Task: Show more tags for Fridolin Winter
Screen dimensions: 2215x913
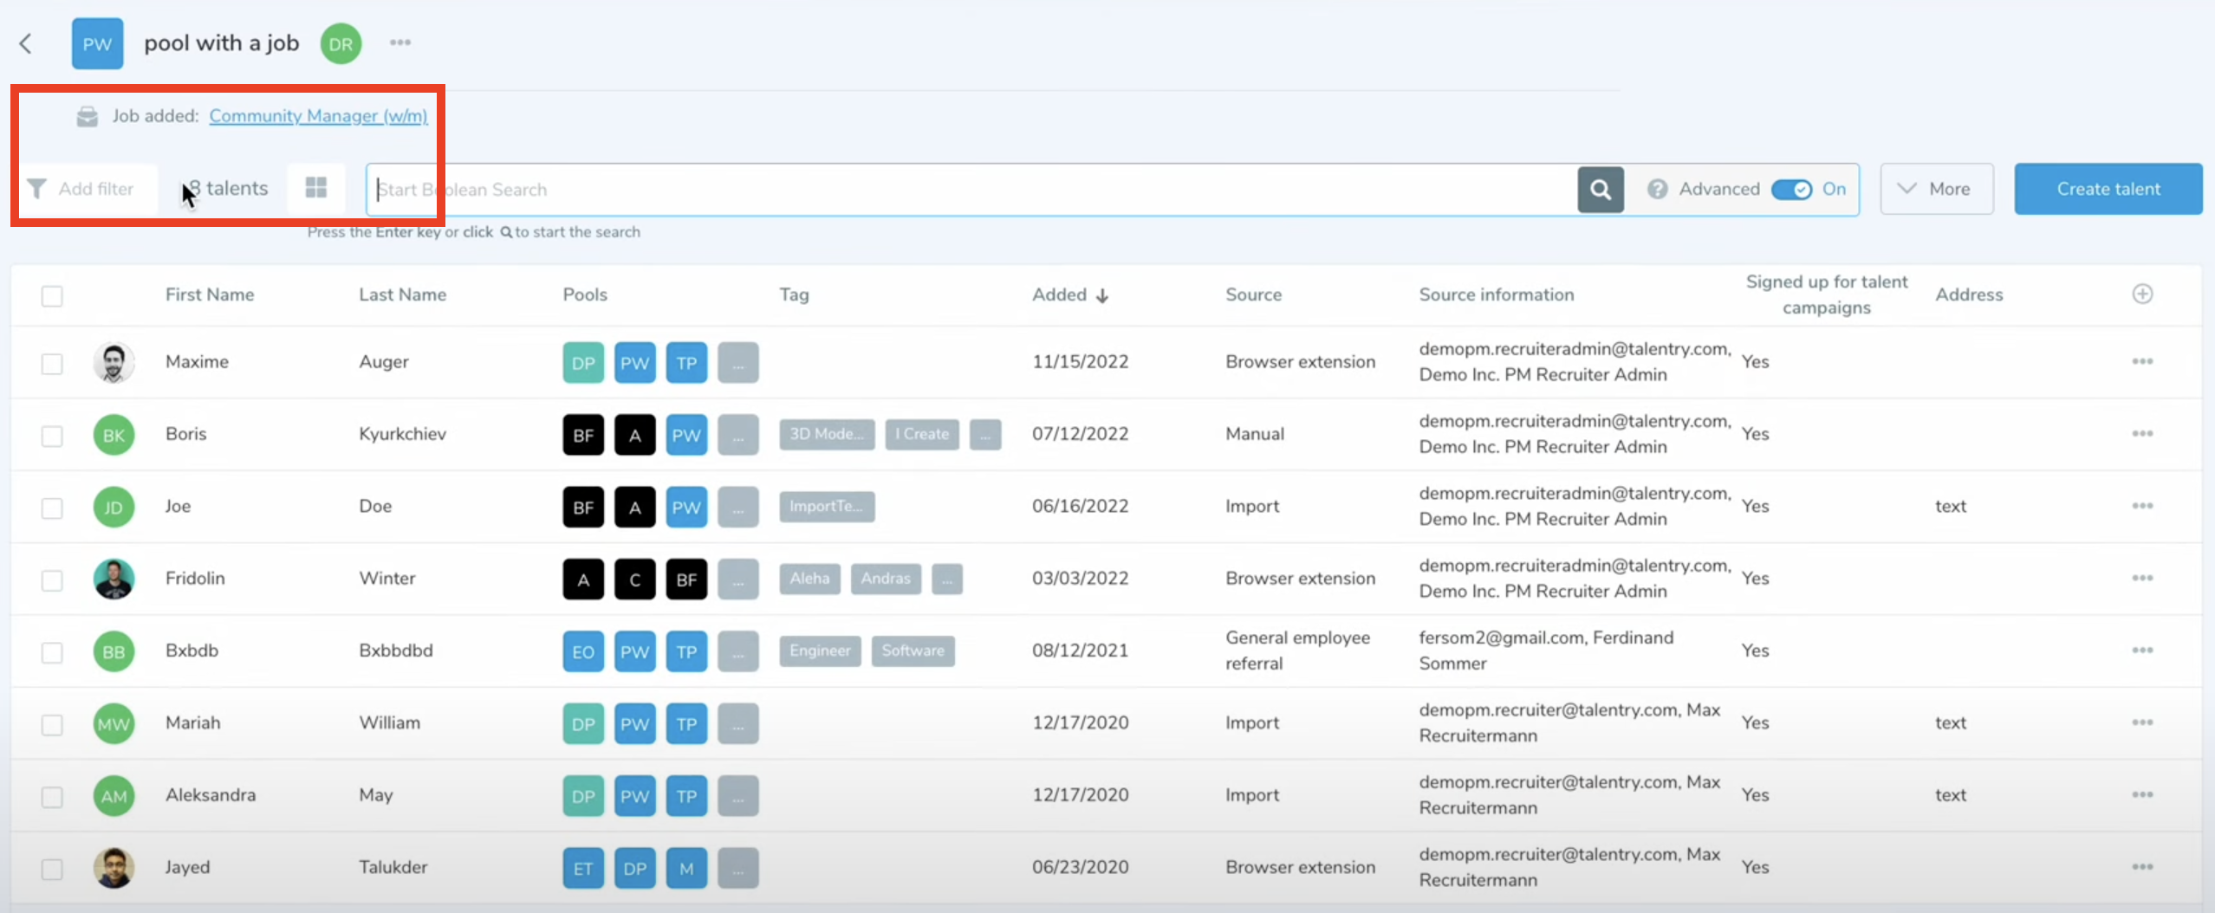Action: point(946,579)
